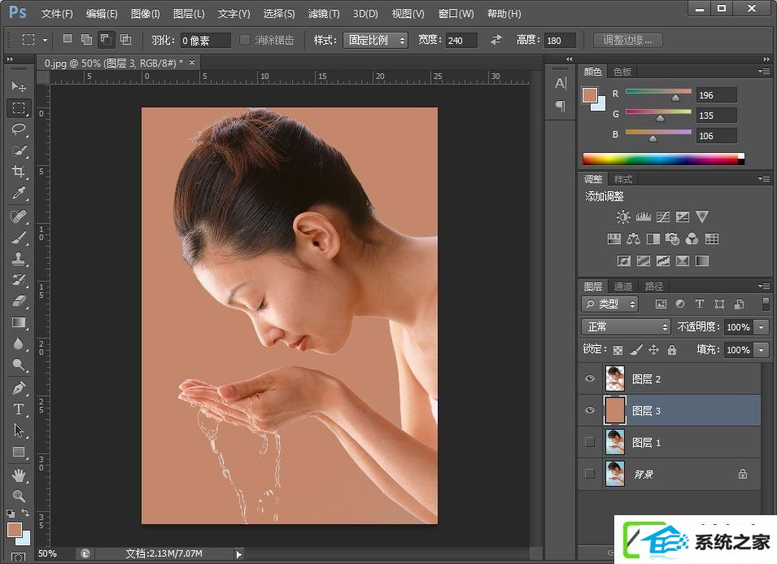Select the Move tool
Screen dimensions: 777x564
[19, 86]
